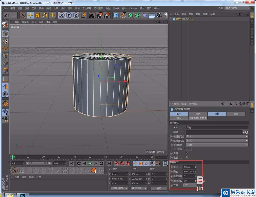Open the 使用颜色 dropdown

click(x=217, y=145)
